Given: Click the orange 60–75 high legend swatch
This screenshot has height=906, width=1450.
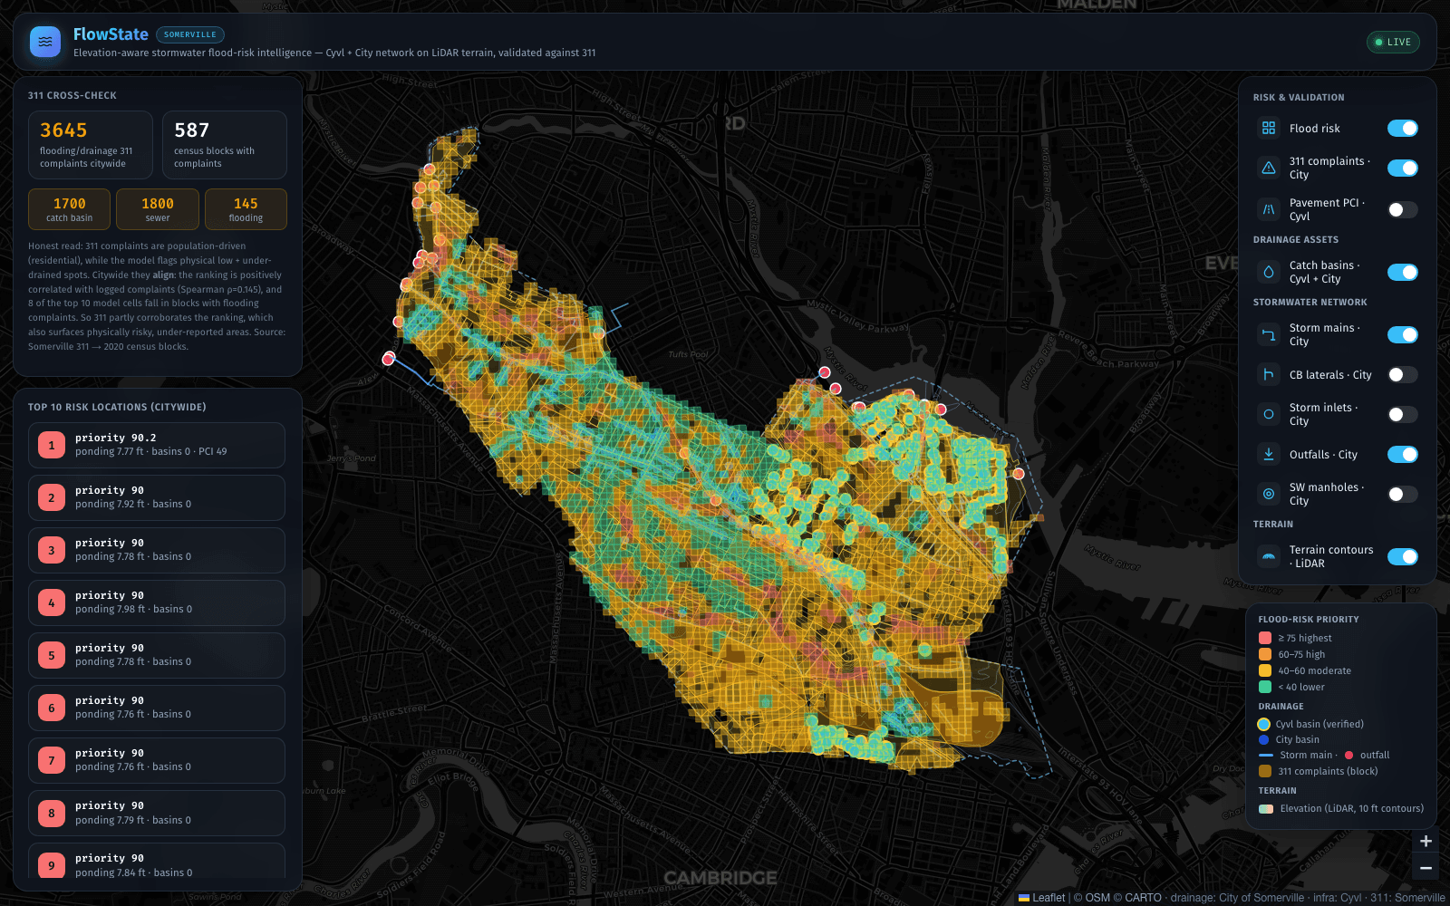Looking at the screenshot, I should [1265, 654].
